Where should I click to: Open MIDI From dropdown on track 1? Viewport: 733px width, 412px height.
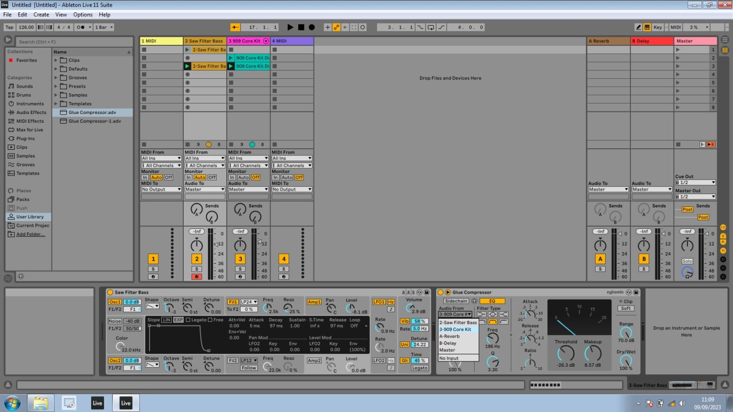coord(161,158)
